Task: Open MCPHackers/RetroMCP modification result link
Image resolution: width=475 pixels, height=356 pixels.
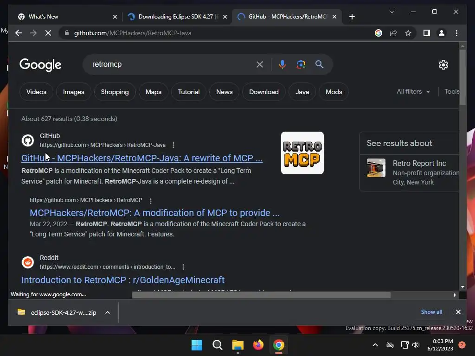Action: [x=154, y=213]
